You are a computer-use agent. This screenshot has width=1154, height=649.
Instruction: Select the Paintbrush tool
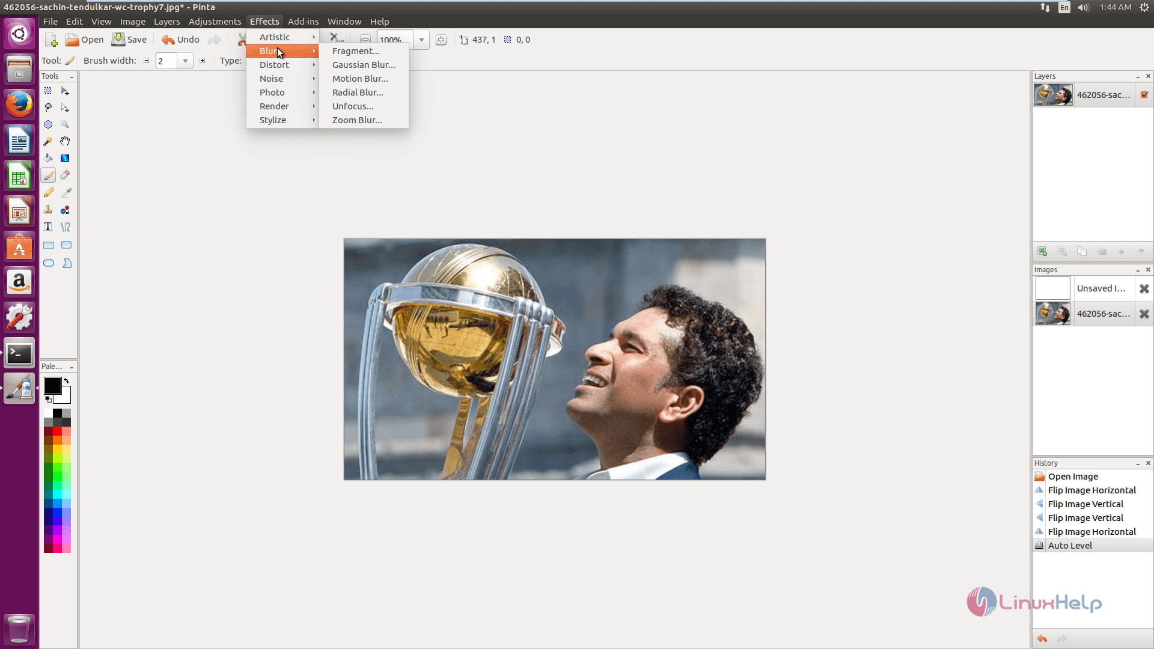pyautogui.click(x=48, y=175)
